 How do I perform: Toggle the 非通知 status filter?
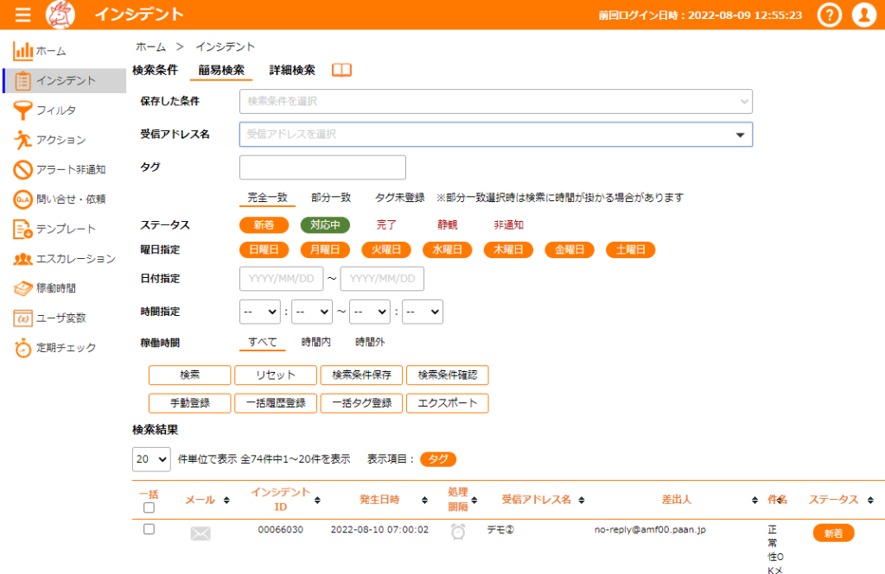pos(508,225)
